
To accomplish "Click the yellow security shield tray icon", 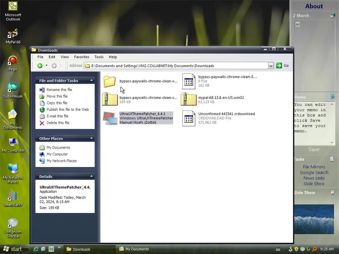I will click(296, 249).
